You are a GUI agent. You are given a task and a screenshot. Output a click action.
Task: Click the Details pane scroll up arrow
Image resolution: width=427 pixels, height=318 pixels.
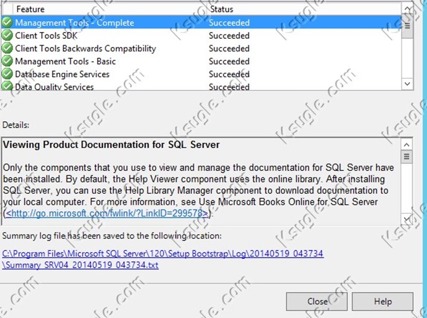(406, 145)
